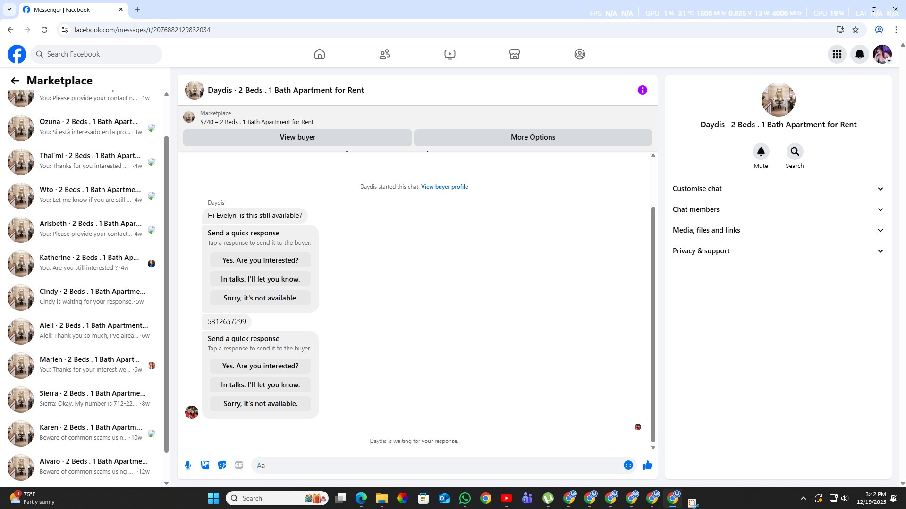This screenshot has width=906, height=509.
Task: Send second 'Yes. Are you interested?' quick response
Action: click(x=260, y=366)
